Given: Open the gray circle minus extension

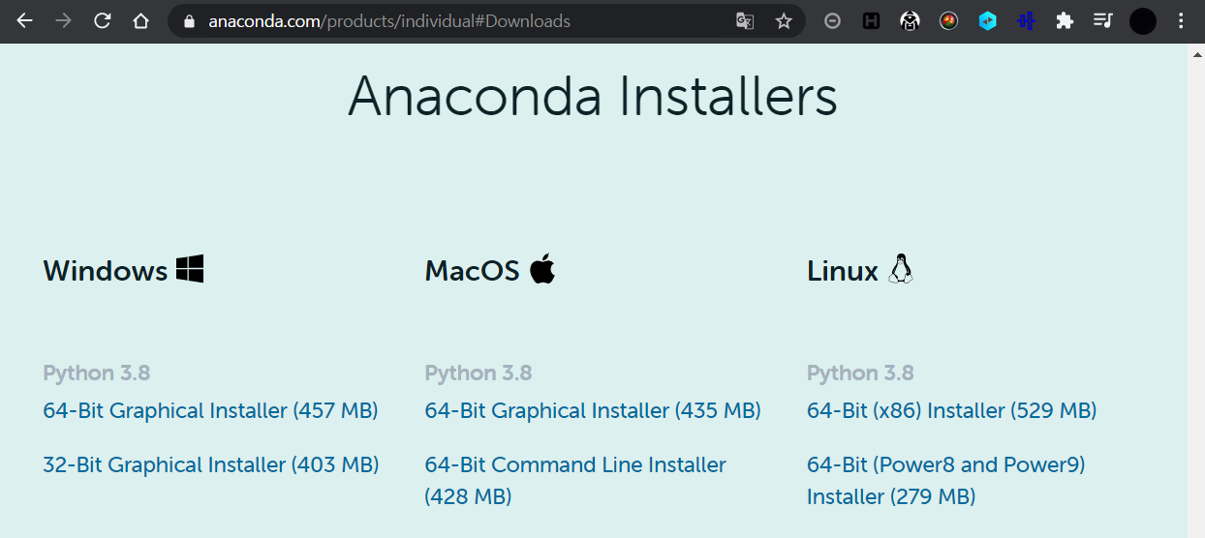Looking at the screenshot, I should coord(832,20).
